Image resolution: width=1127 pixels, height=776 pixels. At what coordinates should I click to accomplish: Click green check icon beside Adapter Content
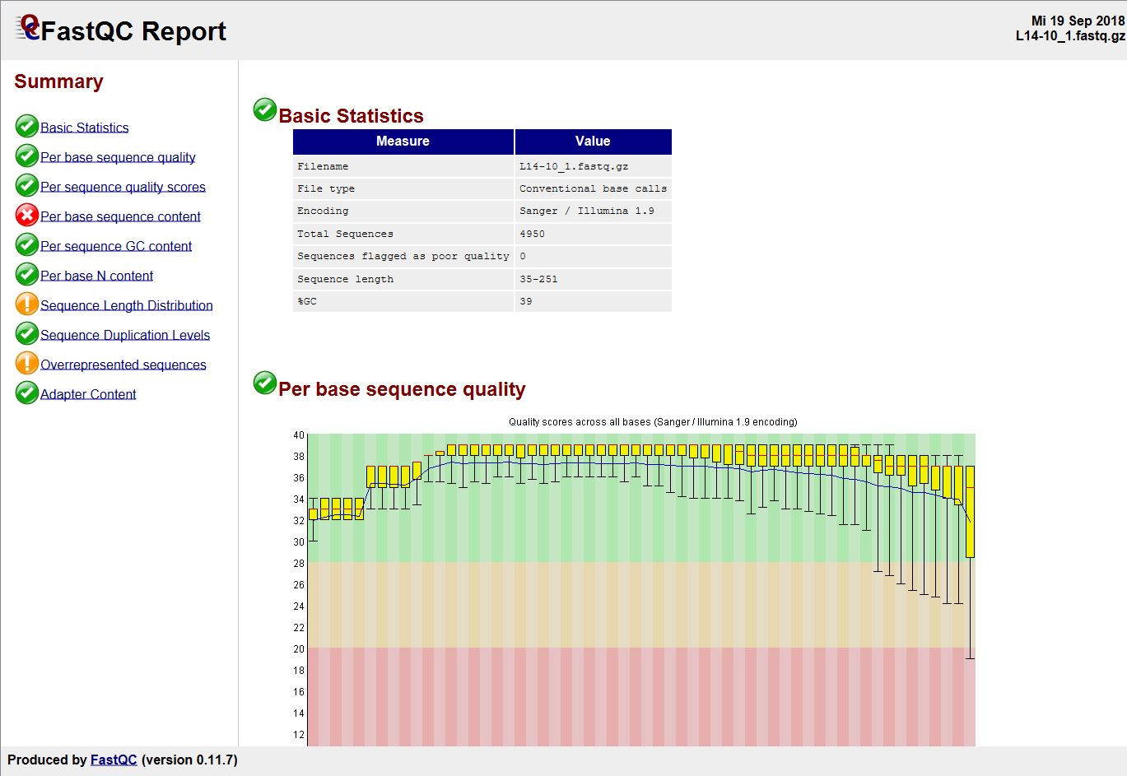26,393
